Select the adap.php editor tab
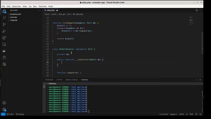 click(51, 10)
